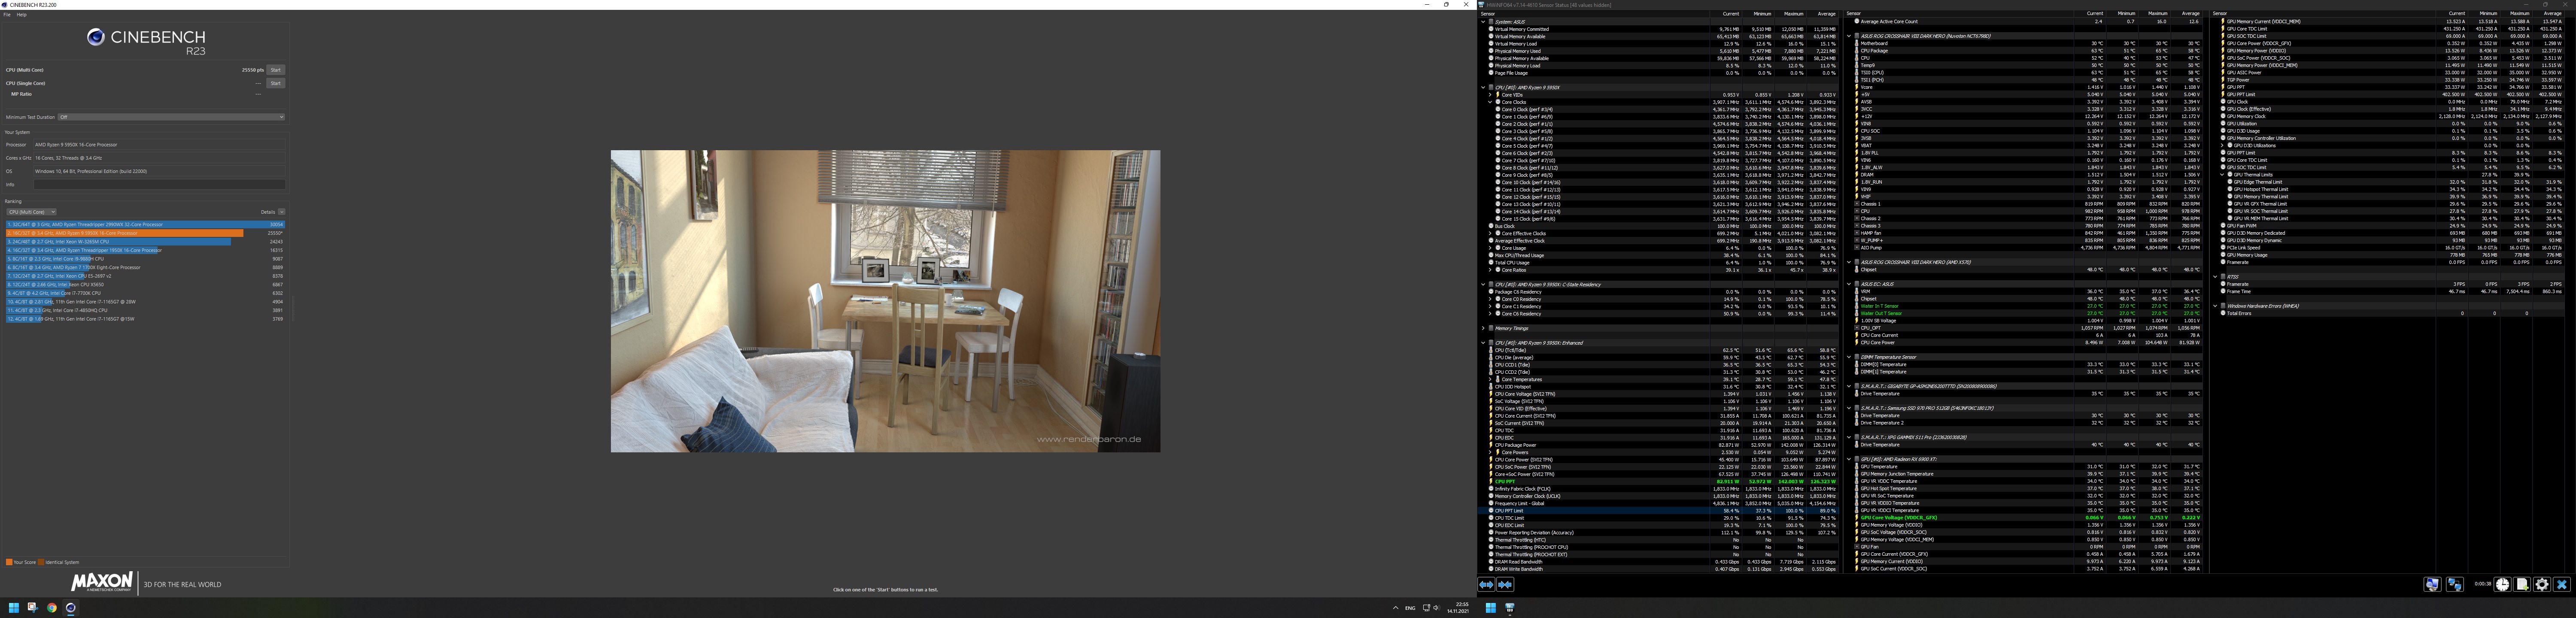This screenshot has width=2576, height=618.
Task: Select Thermal Throttling (HTC) row
Action: click(1660, 540)
